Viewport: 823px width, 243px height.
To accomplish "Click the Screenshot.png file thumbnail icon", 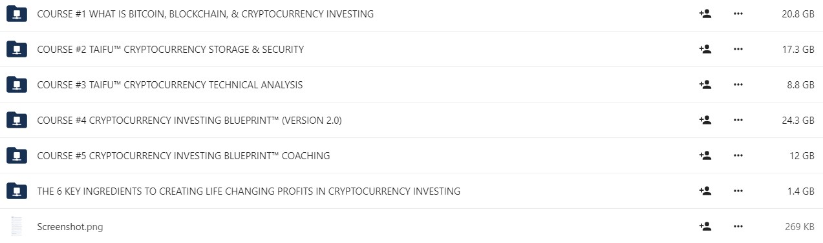I will (16, 226).
